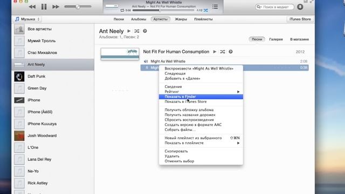Screen dimensions: 345x194
Task: Choose Сбросить воспроизведения
Action: pos(201,120)
